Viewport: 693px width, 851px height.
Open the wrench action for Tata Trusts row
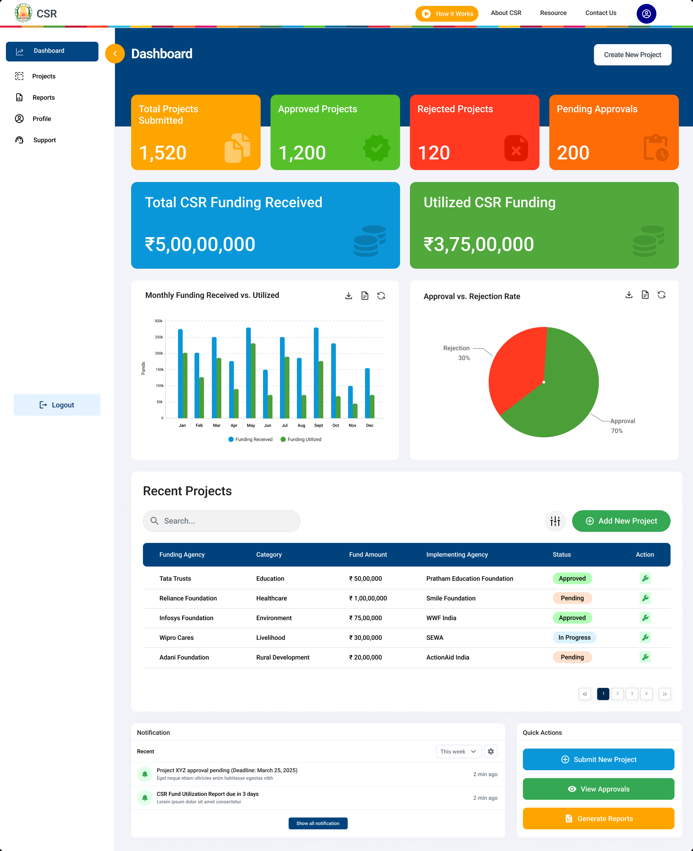coord(645,578)
